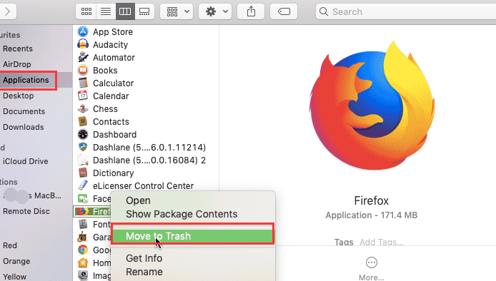Click the search magnifier icon
The image size is (496, 281).
coord(323,11)
